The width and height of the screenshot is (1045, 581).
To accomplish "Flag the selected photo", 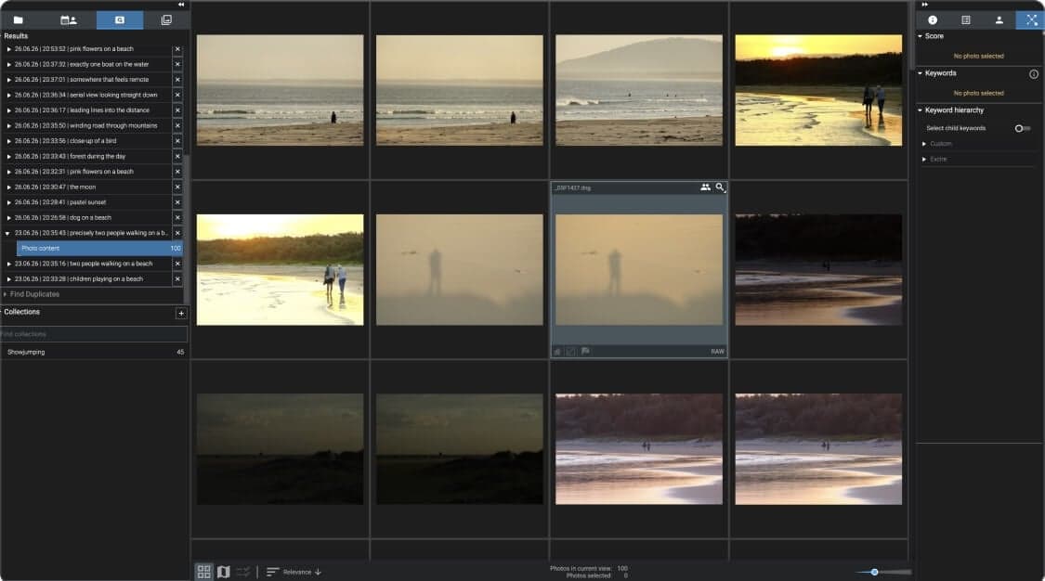I will pyautogui.click(x=585, y=352).
